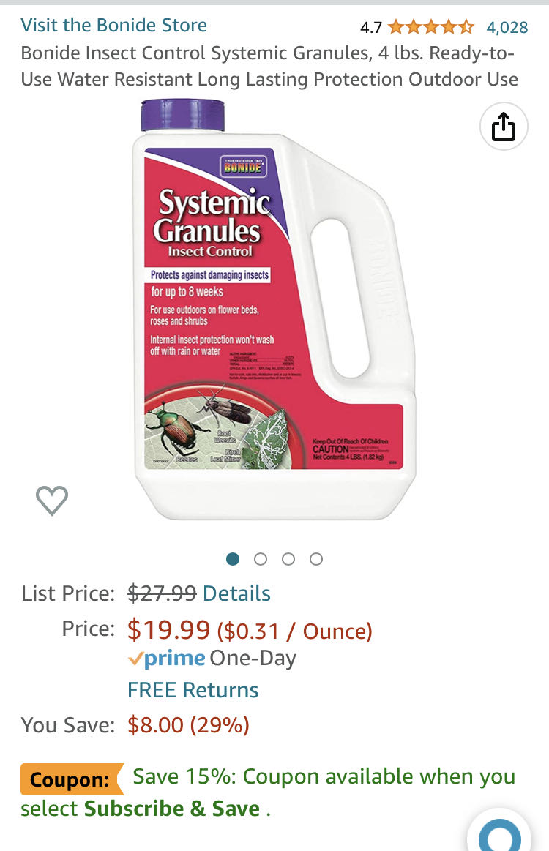
Task: Select the first image carousel dot
Action: (x=233, y=559)
